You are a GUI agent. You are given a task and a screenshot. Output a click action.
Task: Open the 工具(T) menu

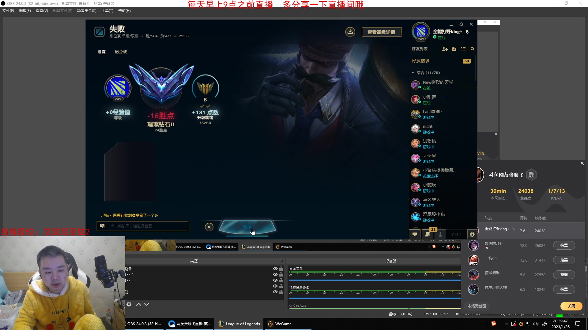107,11
